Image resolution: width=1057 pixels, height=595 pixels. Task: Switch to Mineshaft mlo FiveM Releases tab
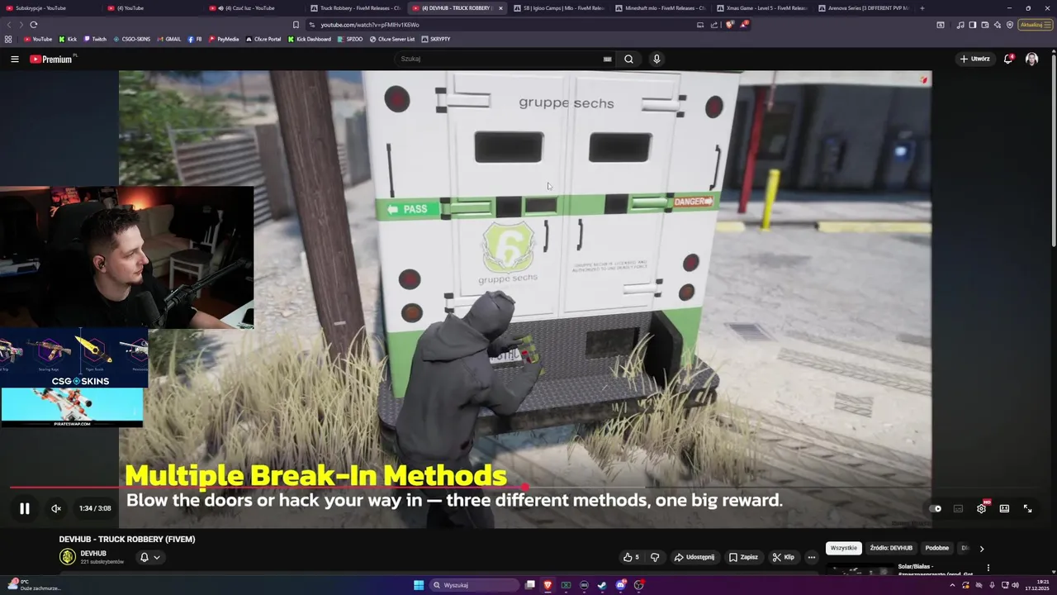(x=659, y=8)
